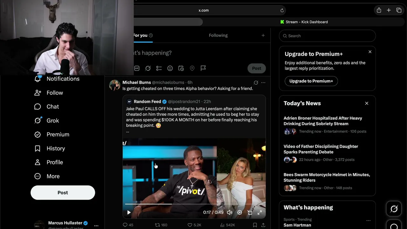Open the browser Share menu
This screenshot has width=407, height=229.
pos(379,10)
